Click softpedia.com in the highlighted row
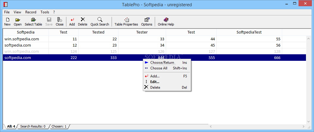This screenshot has width=314, height=132. pos(18,58)
